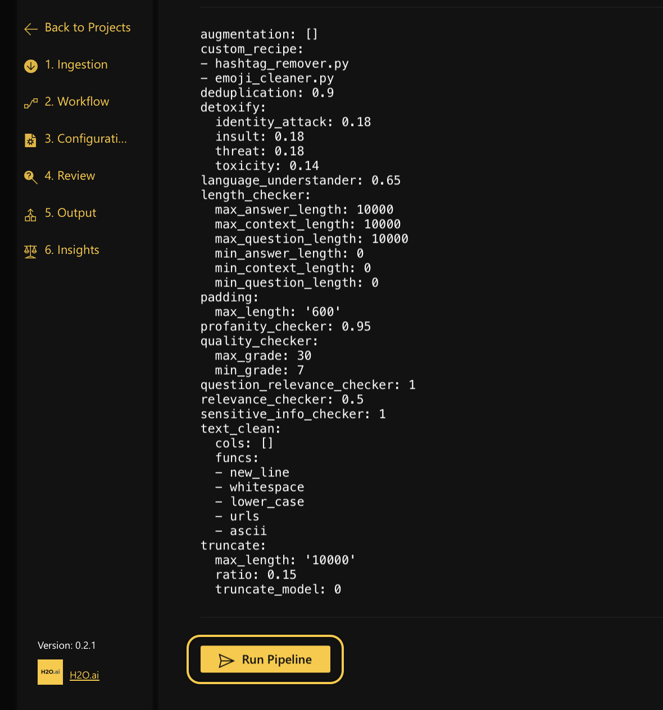Click the 'Version: 0.2.1' label
The height and width of the screenshot is (710, 663).
[x=66, y=645]
